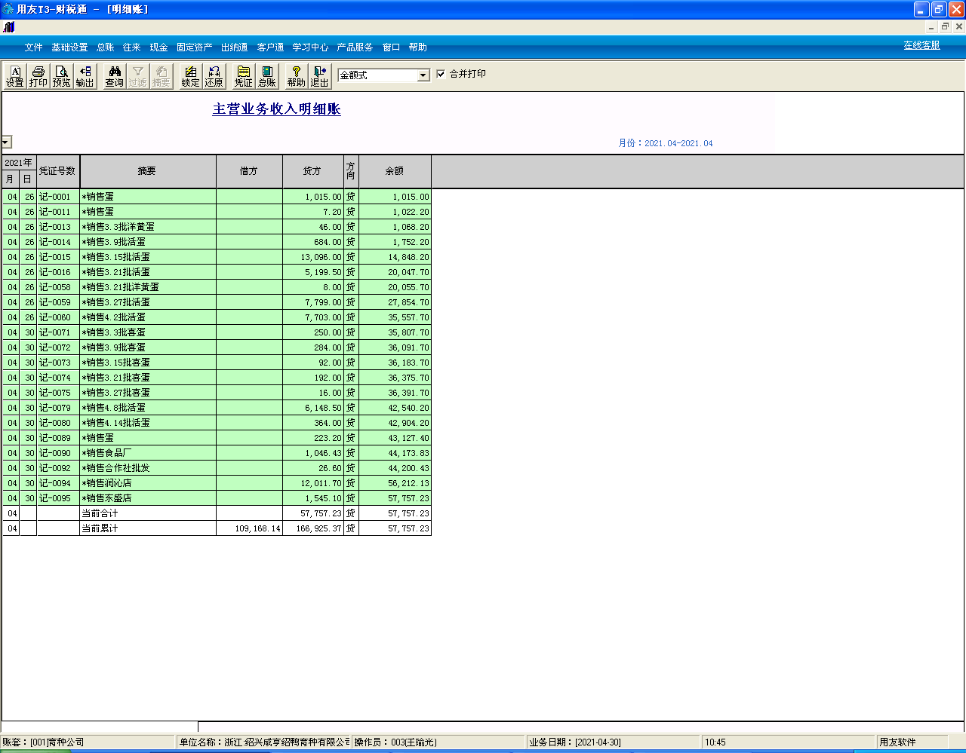The width and height of the screenshot is (966, 753).
Task: Click the 锁定 lock columns icon
Action: 191,76
